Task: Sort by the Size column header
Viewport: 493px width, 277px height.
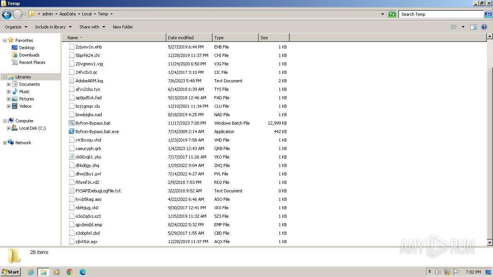Action: [x=274, y=38]
